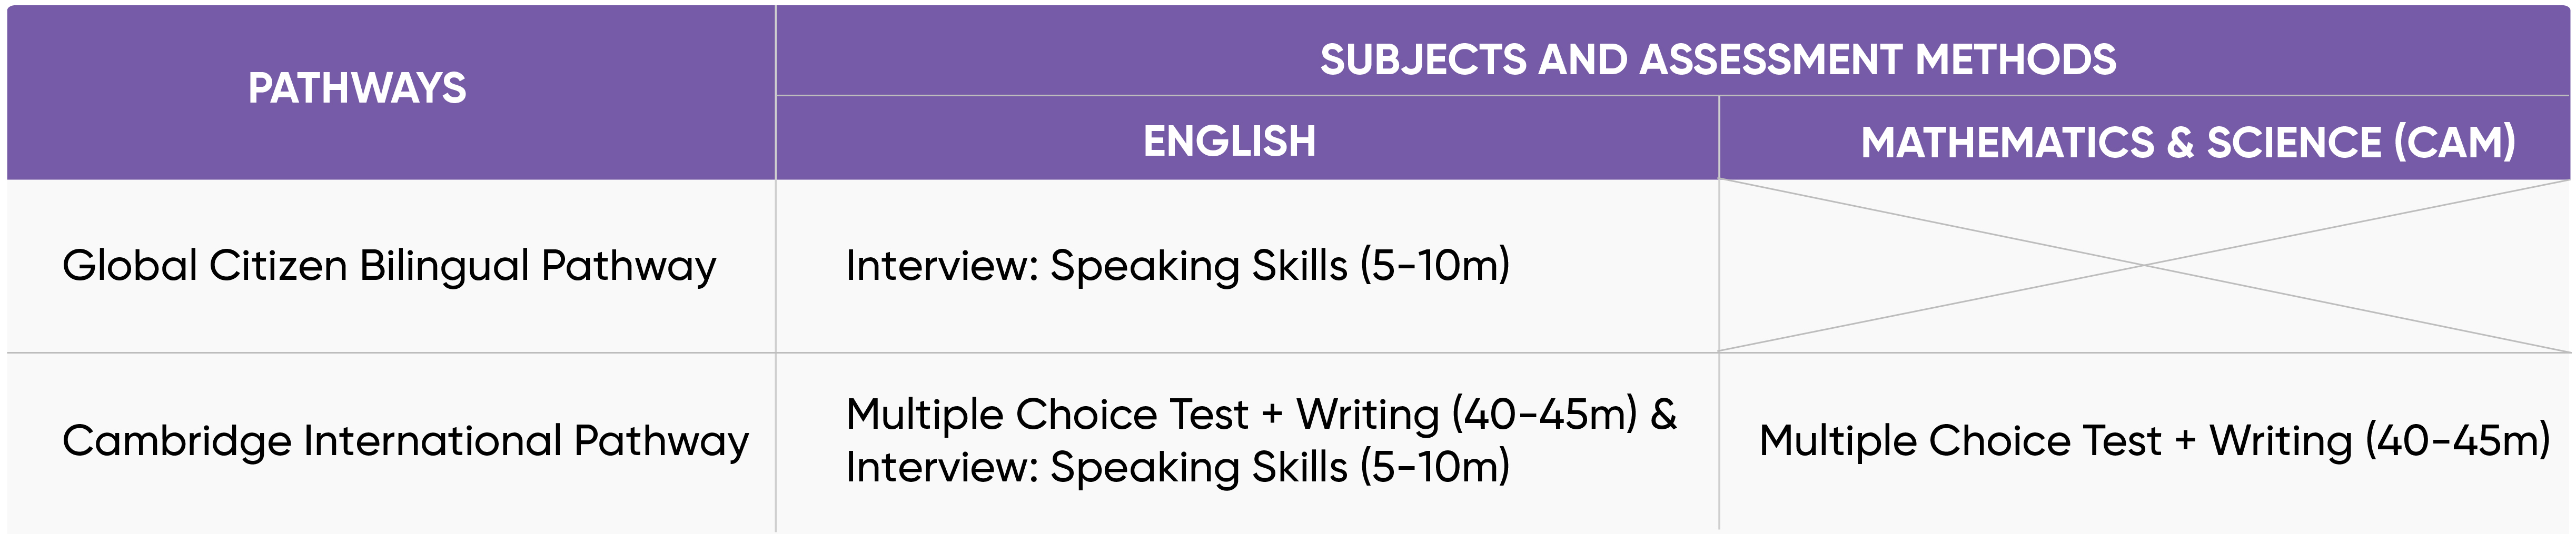
Task: Click the ENGLISH column header
Action: pos(1229,141)
